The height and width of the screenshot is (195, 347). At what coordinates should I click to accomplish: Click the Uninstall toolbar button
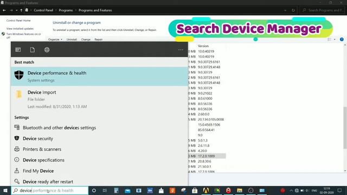[72, 40]
